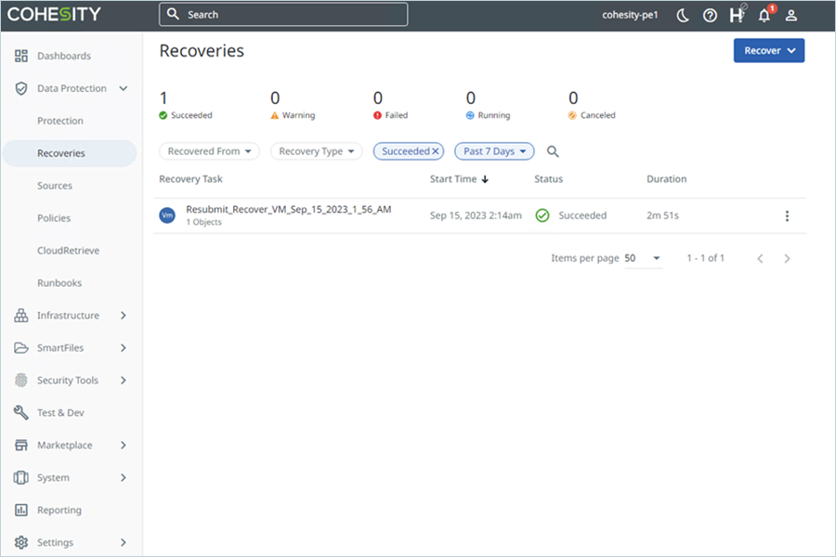This screenshot has width=836, height=557.
Task: Open notifications bell icon
Action: point(764,15)
